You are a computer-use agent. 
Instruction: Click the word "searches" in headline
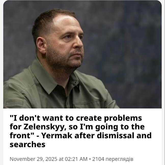[28, 145]
